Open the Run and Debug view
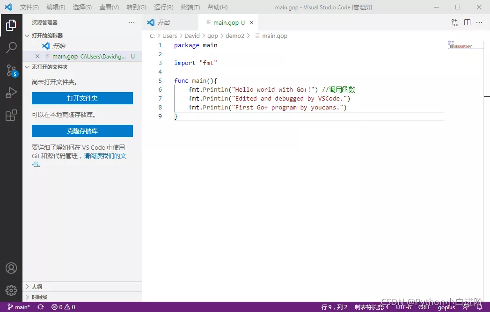 [11, 93]
